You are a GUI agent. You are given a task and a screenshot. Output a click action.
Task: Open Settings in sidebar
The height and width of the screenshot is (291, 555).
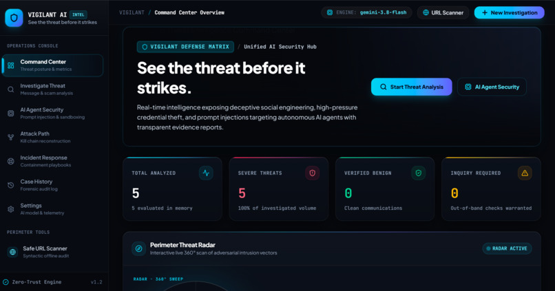pos(52,209)
